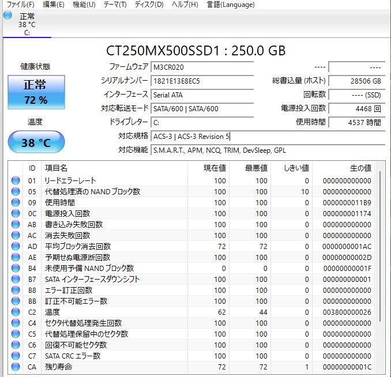Image resolution: width=391 pixels, height=377 pixels.
Task: Click the 38 °C temperature button
Action: tap(36, 142)
